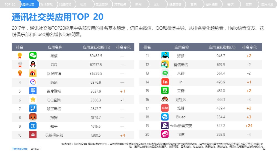Click the 米聊 green mi bubble icon
277x156 pixels.
point(165,73)
